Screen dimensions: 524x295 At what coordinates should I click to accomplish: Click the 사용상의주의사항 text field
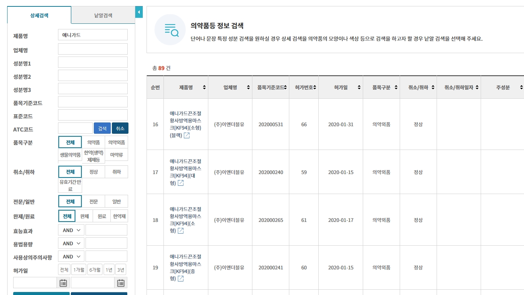106,256
